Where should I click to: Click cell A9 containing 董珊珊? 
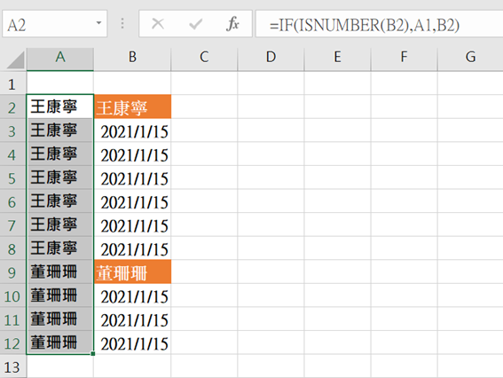pos(60,272)
